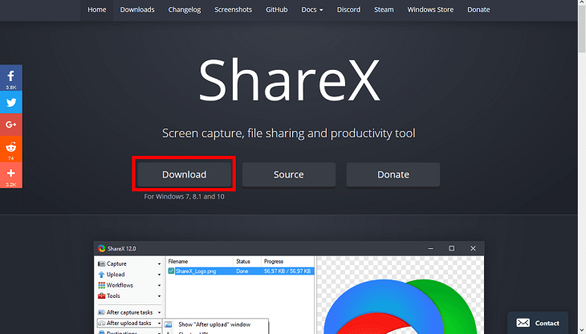Share via the Google Plus icon
The height and width of the screenshot is (334, 586).
[x=10, y=125]
